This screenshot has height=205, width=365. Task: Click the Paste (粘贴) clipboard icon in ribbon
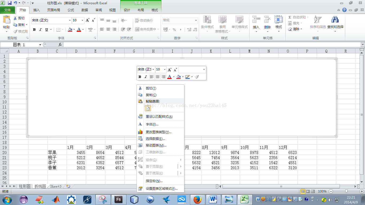6,19
